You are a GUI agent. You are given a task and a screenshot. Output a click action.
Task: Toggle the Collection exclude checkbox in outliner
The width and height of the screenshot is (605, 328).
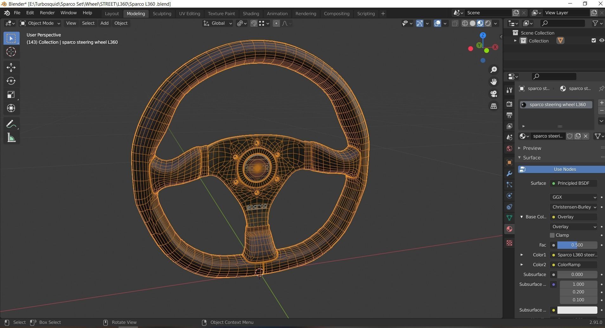coord(594,41)
